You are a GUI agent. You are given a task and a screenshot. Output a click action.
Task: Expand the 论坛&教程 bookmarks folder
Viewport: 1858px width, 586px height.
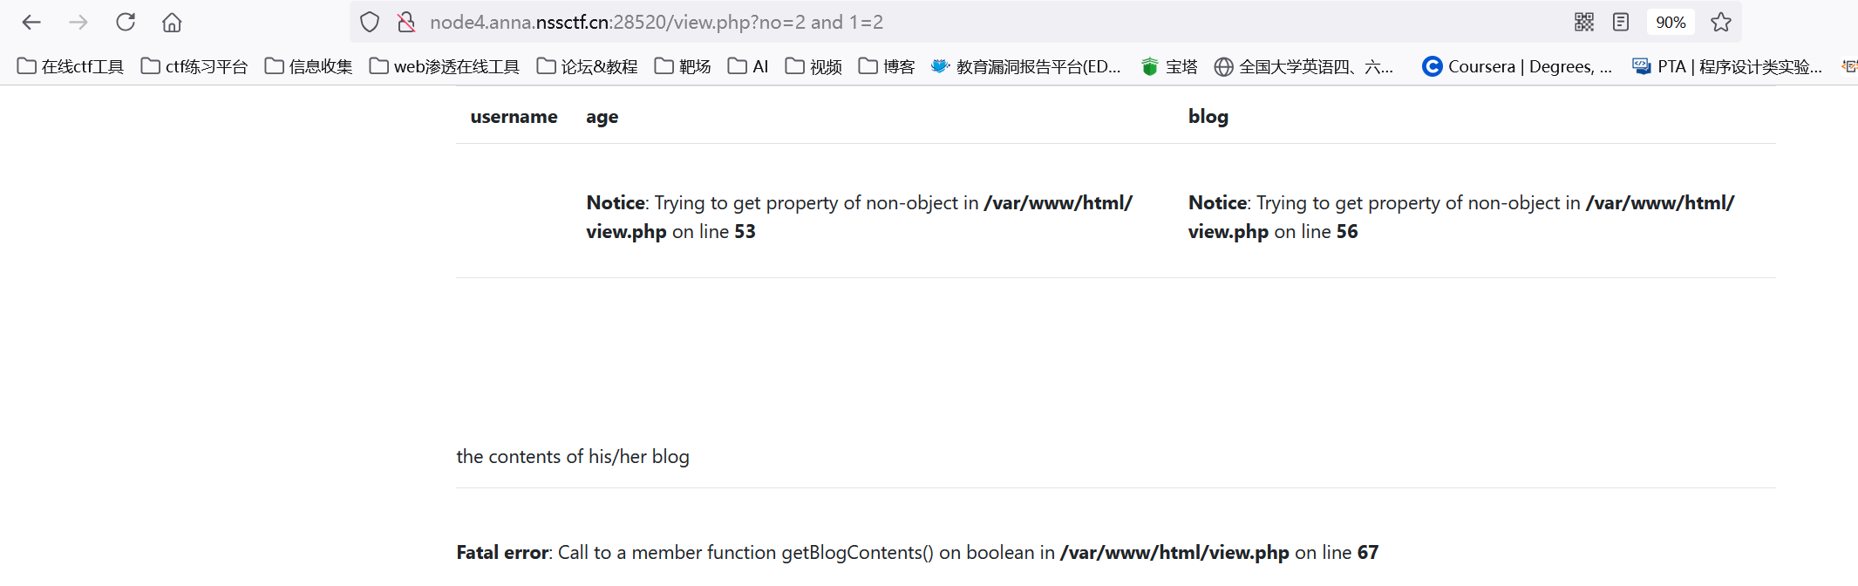click(x=587, y=67)
